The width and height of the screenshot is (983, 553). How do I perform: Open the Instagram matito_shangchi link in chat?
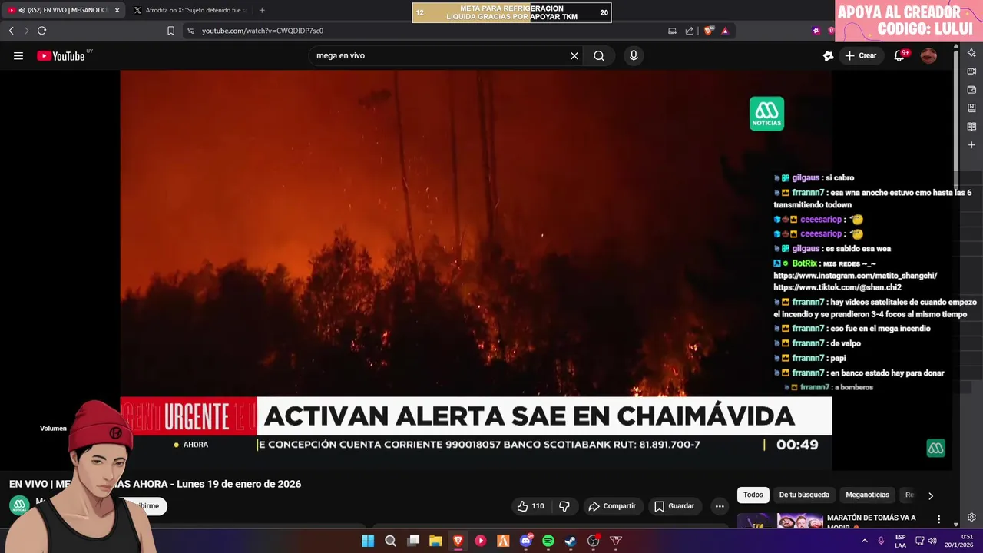tap(855, 276)
